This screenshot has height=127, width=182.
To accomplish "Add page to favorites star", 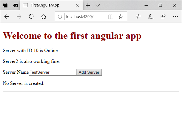I will pos(121,16).
